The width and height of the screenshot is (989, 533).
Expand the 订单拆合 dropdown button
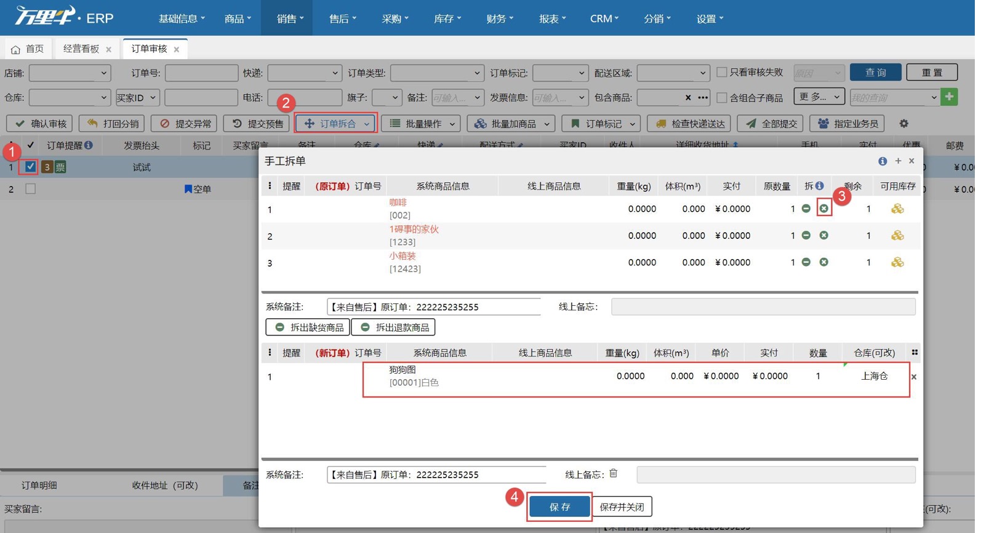(335, 124)
